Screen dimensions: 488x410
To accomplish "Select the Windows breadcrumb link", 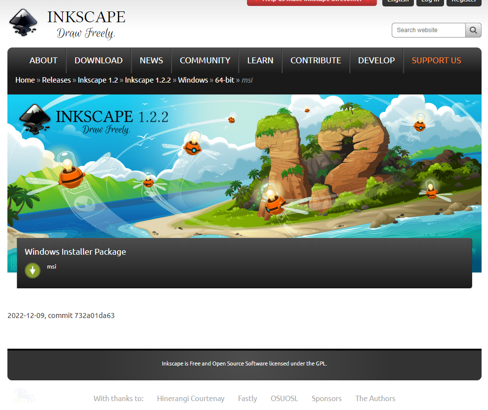I will point(193,80).
